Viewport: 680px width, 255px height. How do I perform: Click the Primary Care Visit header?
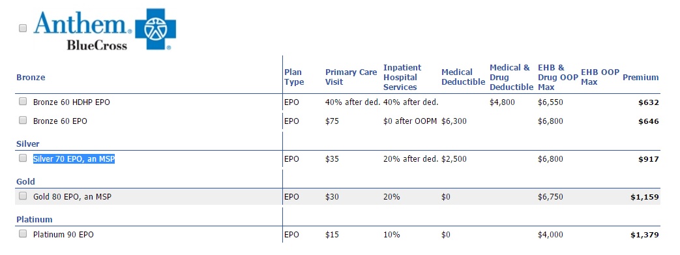click(x=351, y=77)
